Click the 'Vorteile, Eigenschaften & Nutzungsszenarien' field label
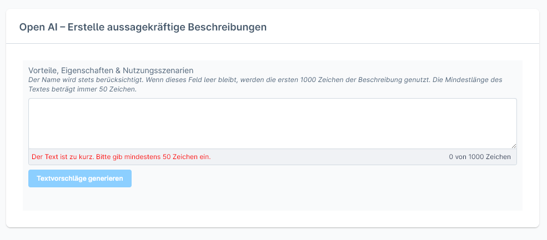This screenshot has width=547, height=240. 111,70
